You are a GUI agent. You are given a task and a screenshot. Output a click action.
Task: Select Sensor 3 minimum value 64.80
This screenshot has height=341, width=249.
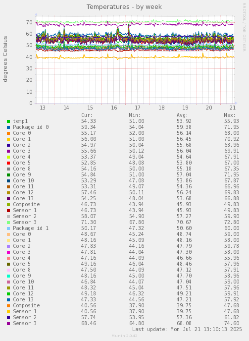coord(137,323)
